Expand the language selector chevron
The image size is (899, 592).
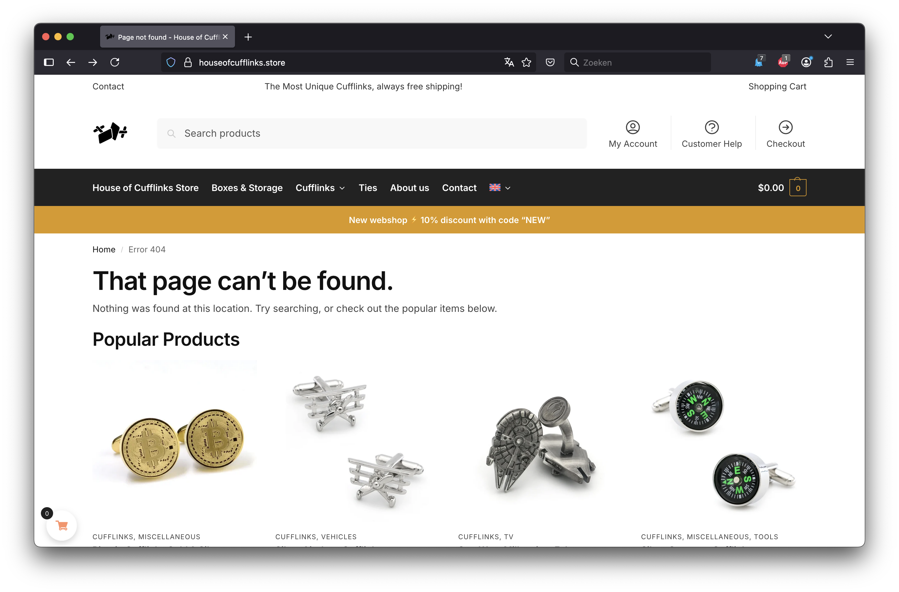508,188
